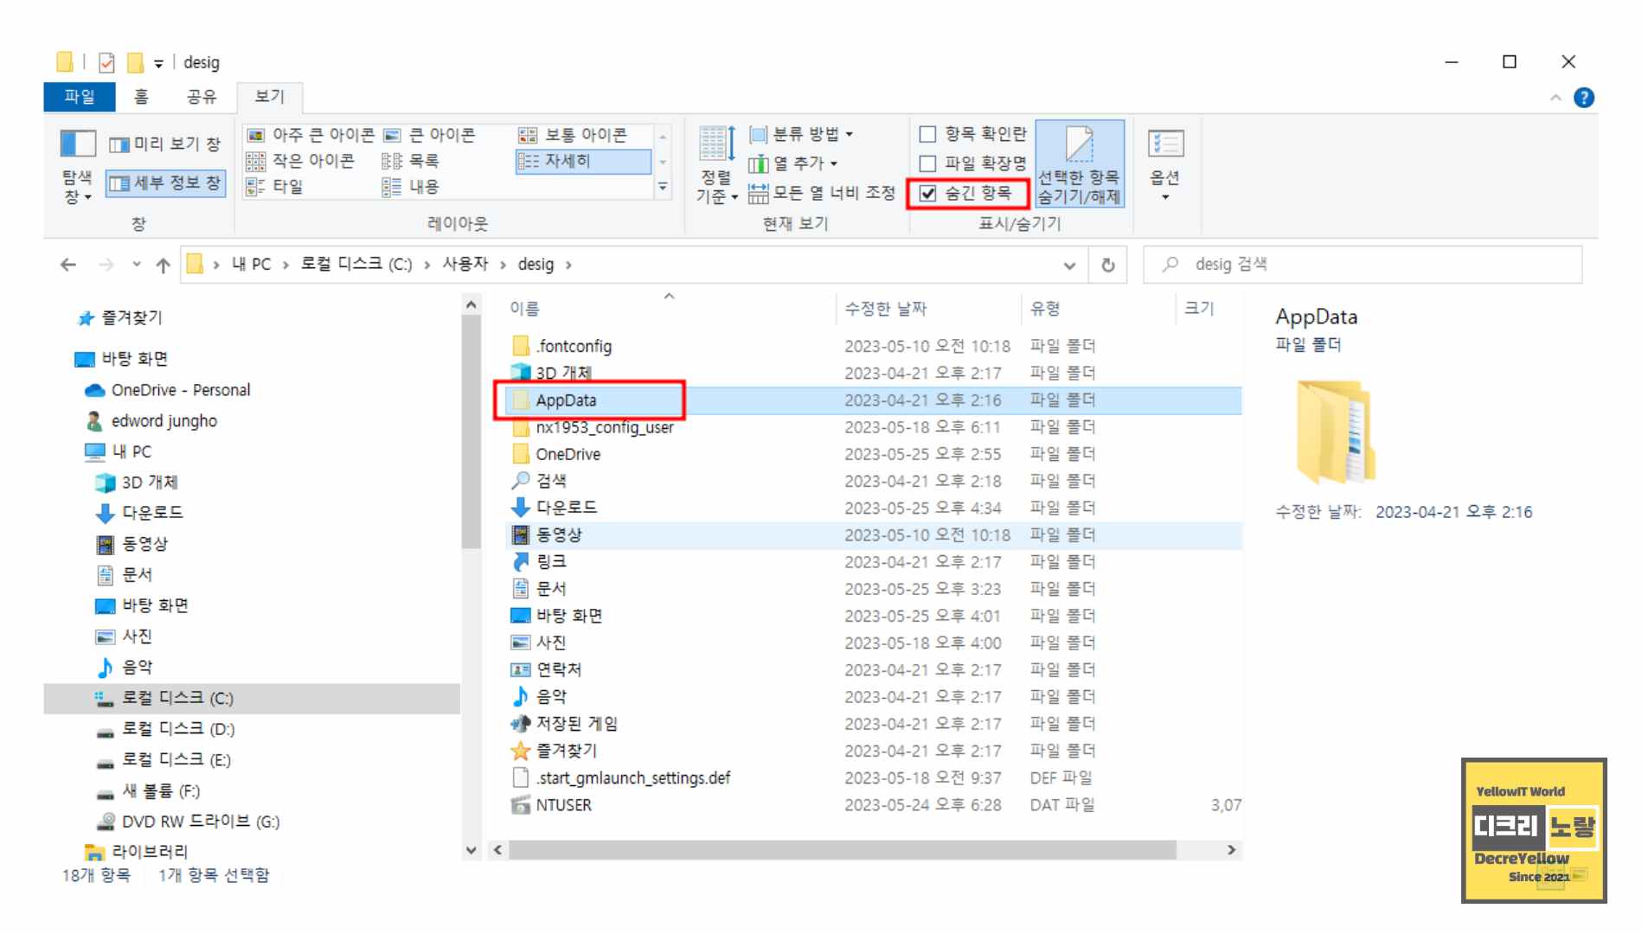Screen dimensions: 1642x934
Task: Open the group by (분류 방법) dropdown
Action: [801, 134]
